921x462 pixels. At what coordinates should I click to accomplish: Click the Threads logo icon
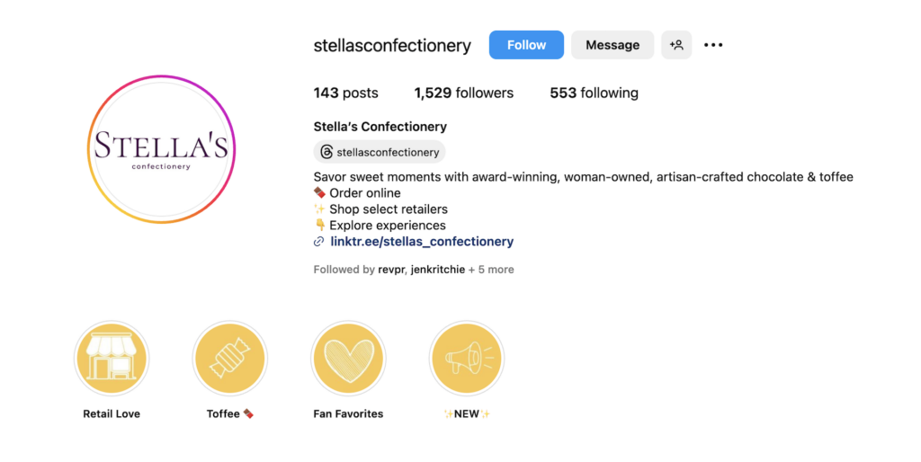point(326,152)
